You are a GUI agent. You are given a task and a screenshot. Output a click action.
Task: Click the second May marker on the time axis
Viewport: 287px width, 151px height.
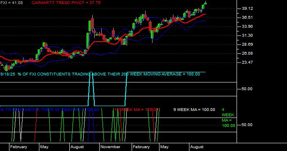[164, 147]
